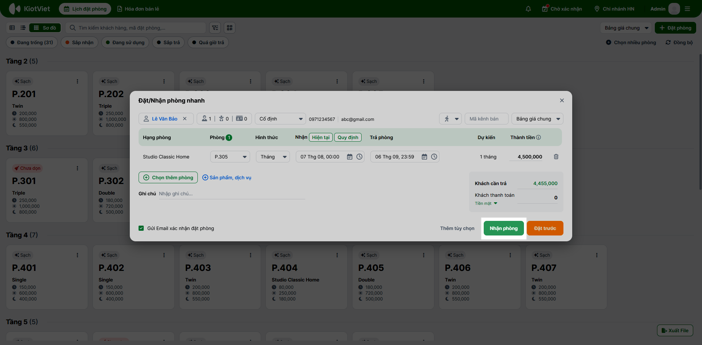
Task: Click the Khách thanh toán amount field
Action: [537, 198]
